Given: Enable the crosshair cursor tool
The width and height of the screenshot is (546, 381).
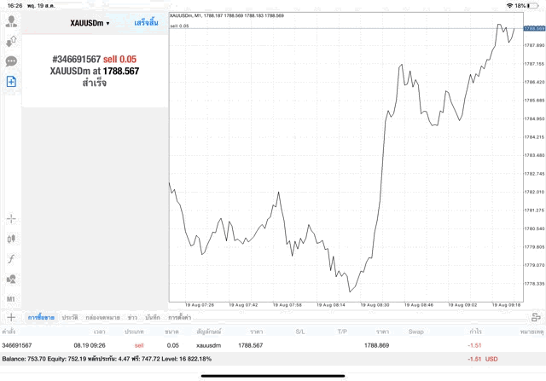Looking at the screenshot, I should click(x=12, y=218).
